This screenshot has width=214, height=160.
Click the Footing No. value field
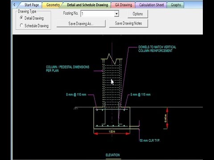click(x=98, y=14)
